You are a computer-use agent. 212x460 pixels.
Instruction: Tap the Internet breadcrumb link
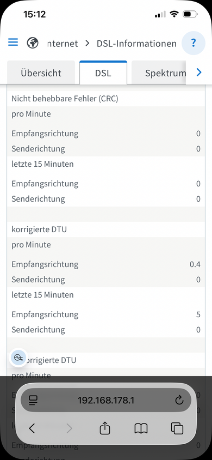pyautogui.click(x=63, y=44)
